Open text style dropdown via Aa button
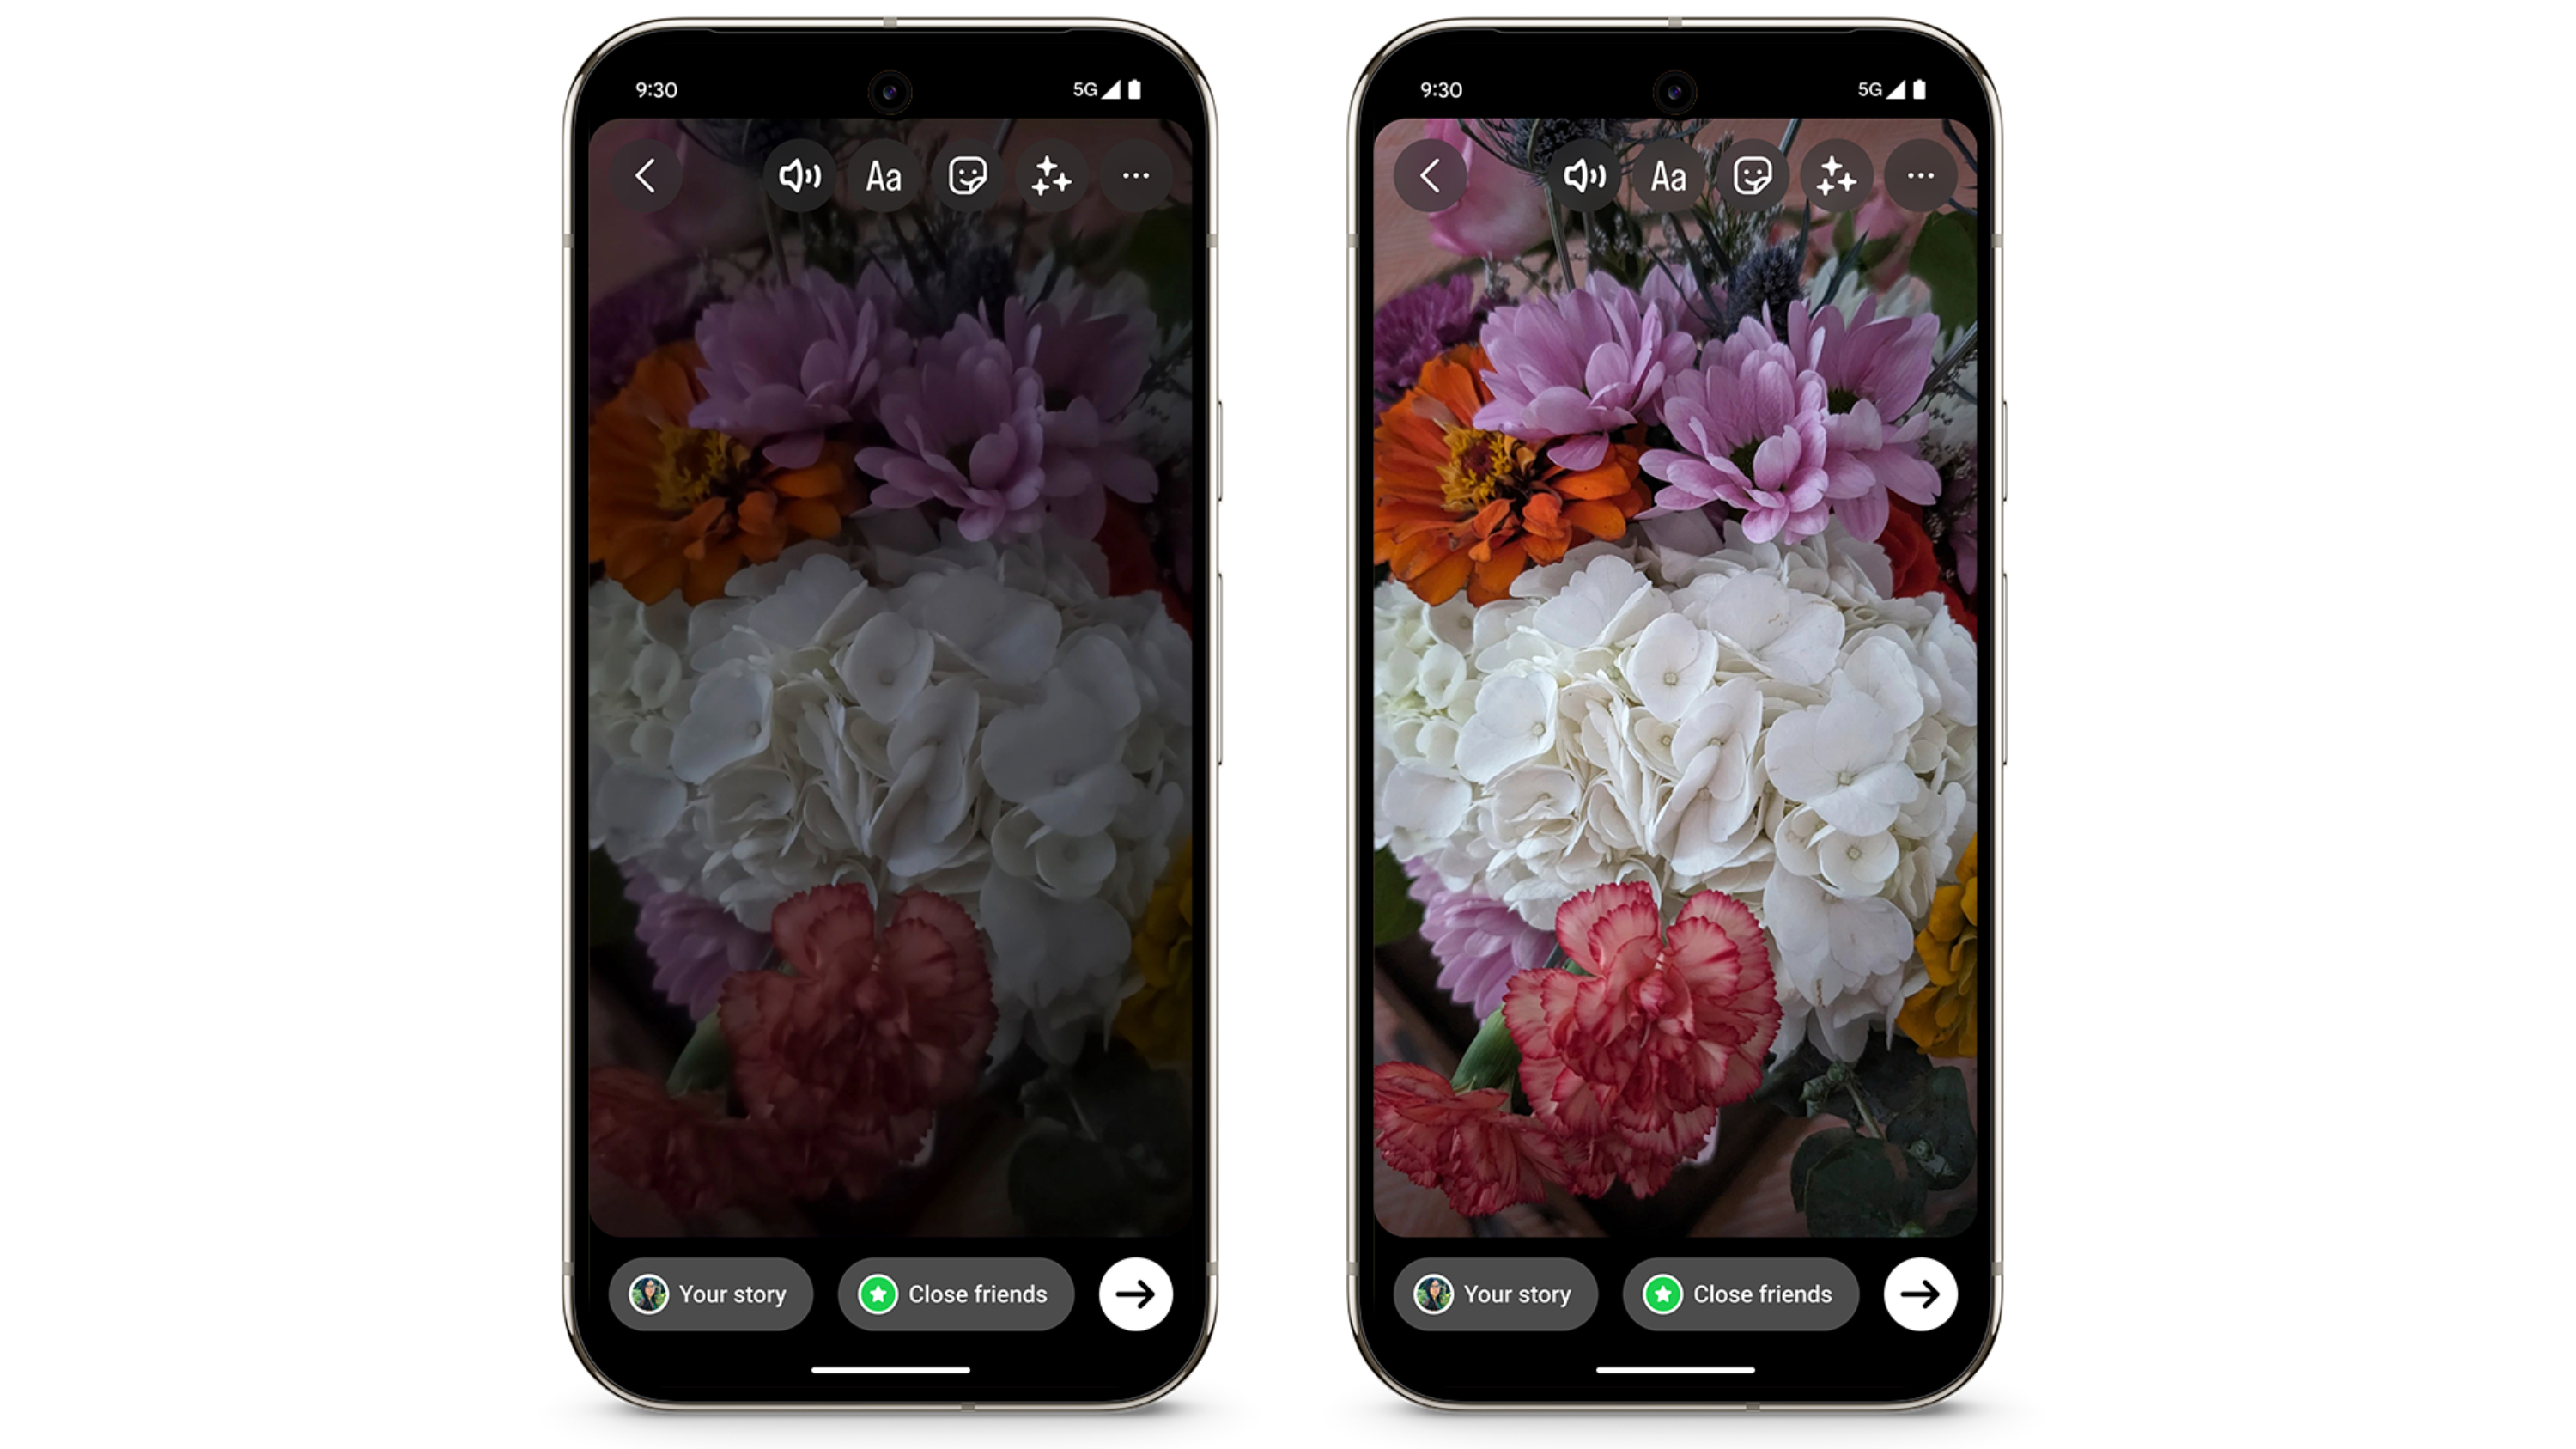Screen dimensions: 2576x1449 (881, 174)
